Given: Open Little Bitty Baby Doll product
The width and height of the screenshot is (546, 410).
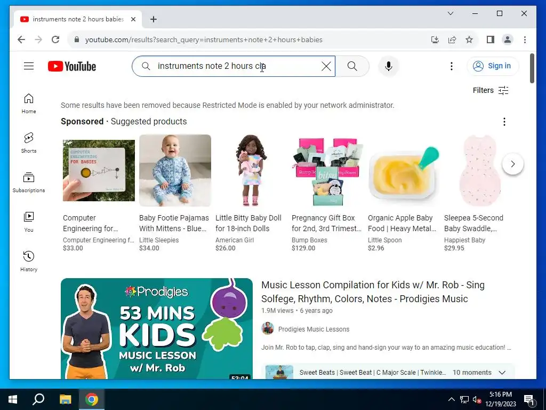Looking at the screenshot, I should coord(248,223).
